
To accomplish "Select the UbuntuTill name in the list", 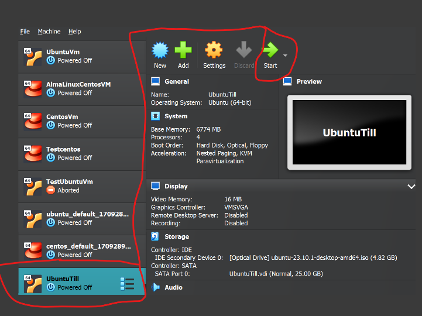I will (x=63, y=279).
